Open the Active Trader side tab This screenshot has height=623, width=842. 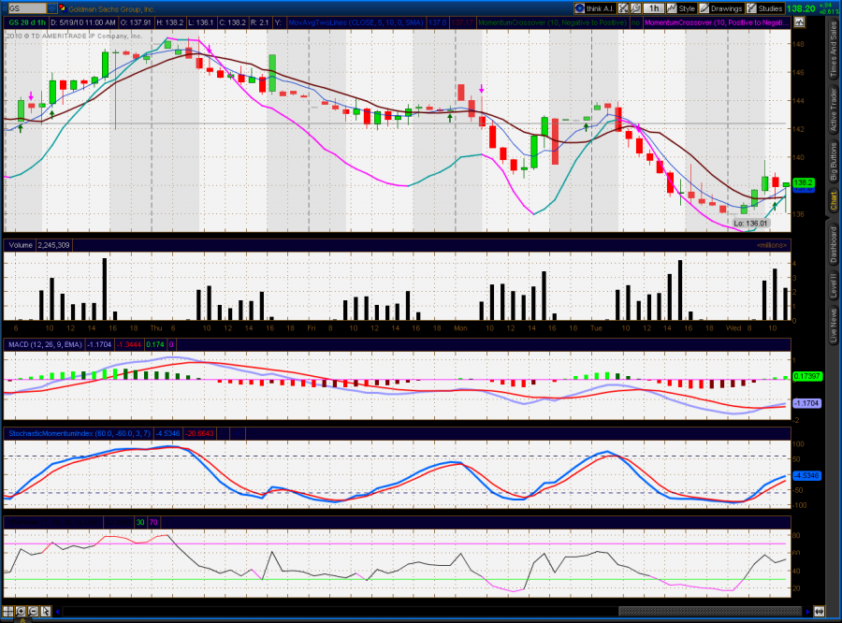[x=834, y=110]
